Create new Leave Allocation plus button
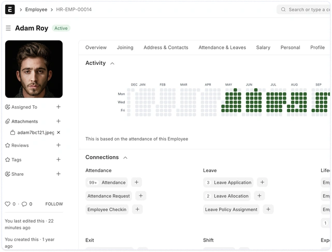The image size is (332, 252). (259, 196)
